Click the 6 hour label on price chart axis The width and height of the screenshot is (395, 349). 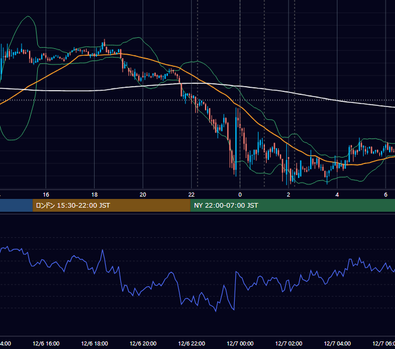(x=386, y=195)
